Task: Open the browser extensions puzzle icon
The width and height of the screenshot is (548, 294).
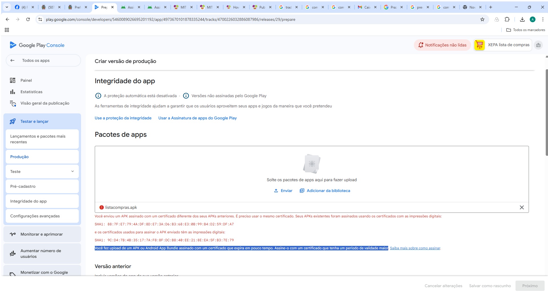Action: pos(507,19)
